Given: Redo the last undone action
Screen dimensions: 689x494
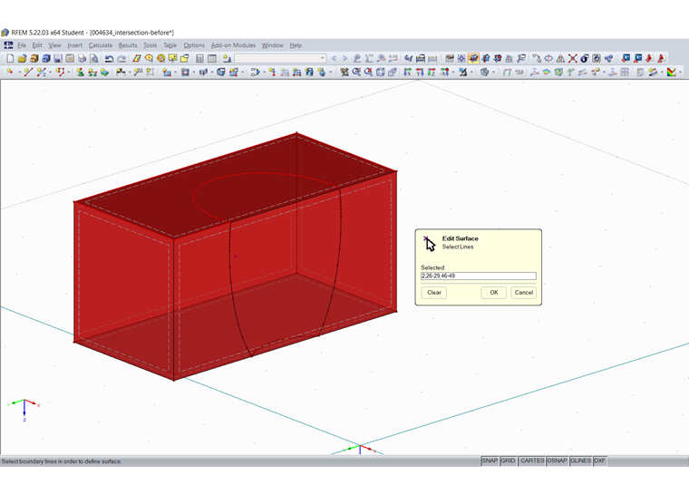Looking at the screenshot, I should [121, 58].
